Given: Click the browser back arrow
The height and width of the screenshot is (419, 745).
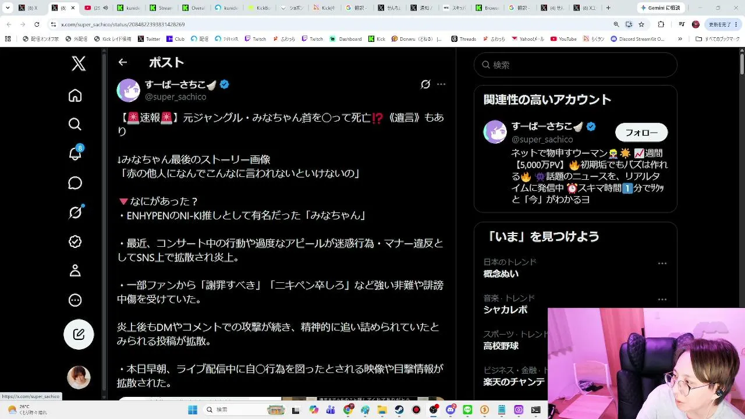Looking at the screenshot, I should point(9,24).
